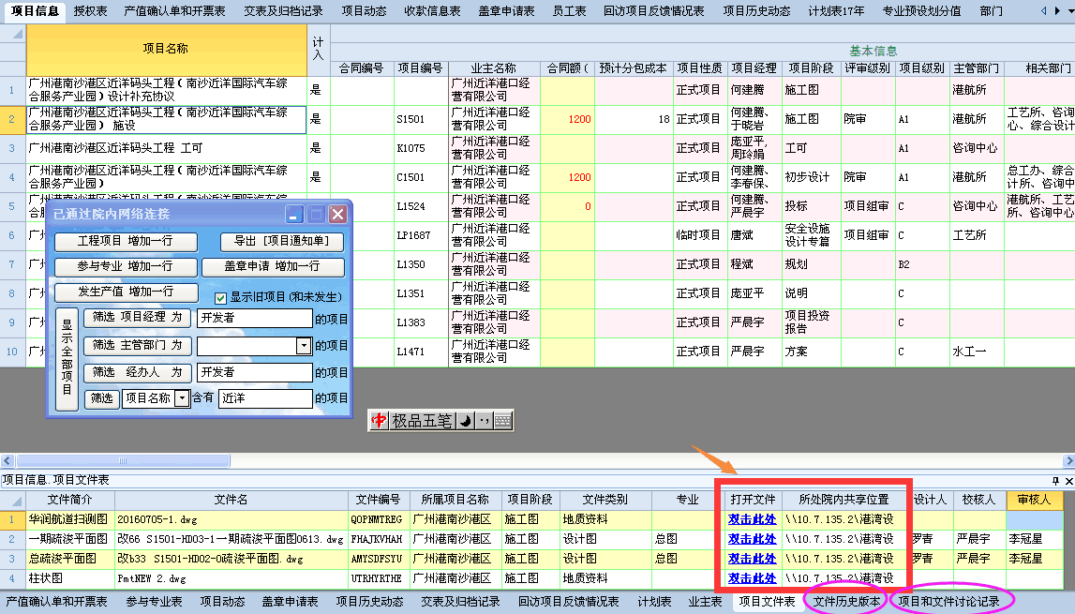
Task: Open the 员工表 tab
Action: (x=569, y=11)
